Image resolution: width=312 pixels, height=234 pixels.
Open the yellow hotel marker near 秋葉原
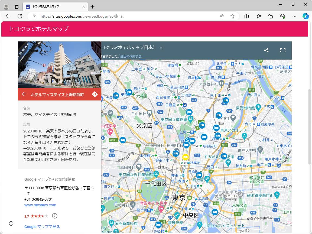click(185, 157)
